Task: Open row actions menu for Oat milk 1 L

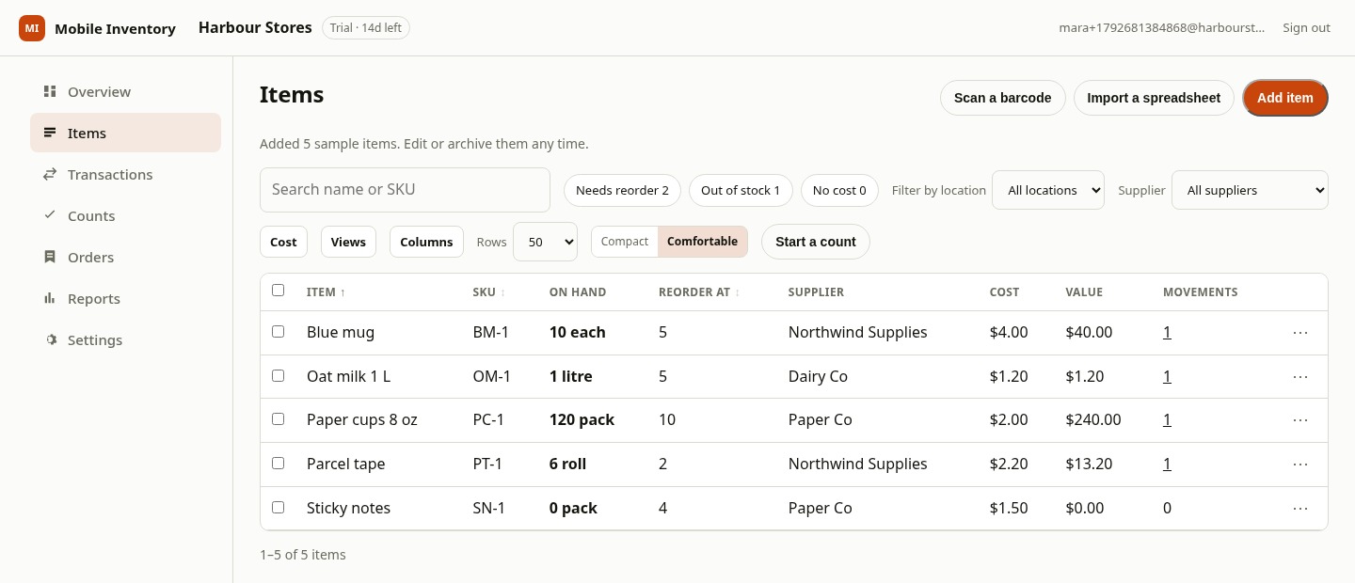Action: (1300, 377)
